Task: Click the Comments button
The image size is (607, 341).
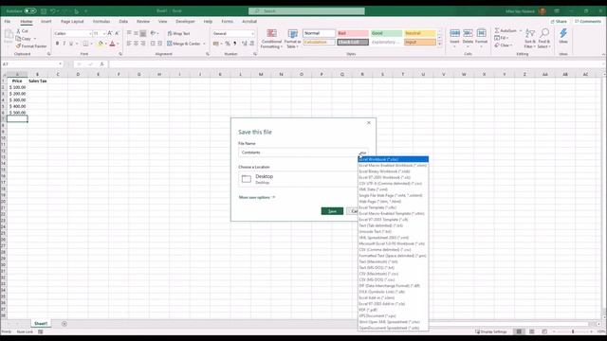Action: (x=588, y=22)
